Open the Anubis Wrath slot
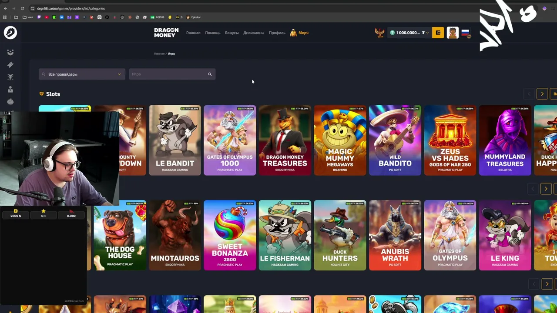This screenshot has width=557, height=313. coord(395,235)
